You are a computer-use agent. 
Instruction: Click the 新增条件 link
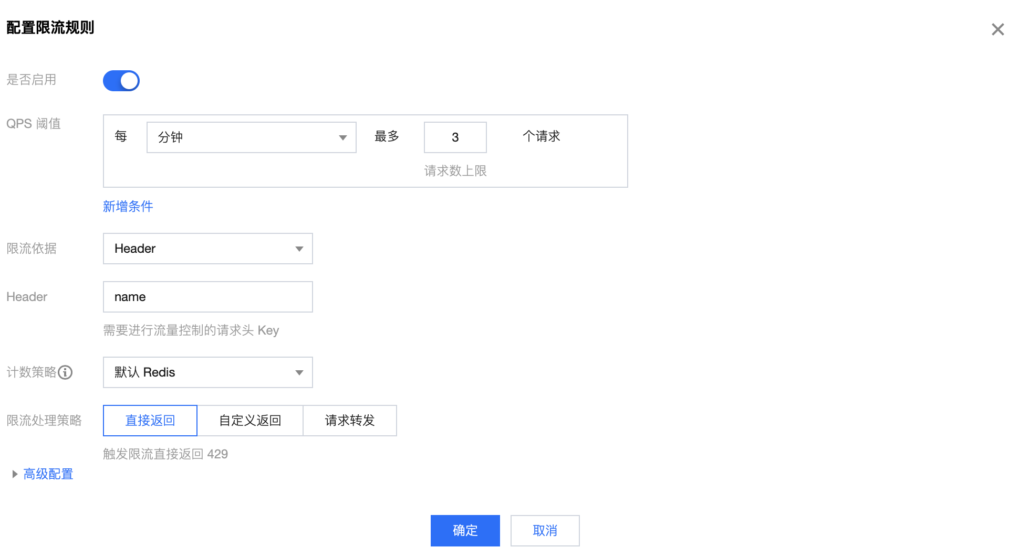click(128, 207)
